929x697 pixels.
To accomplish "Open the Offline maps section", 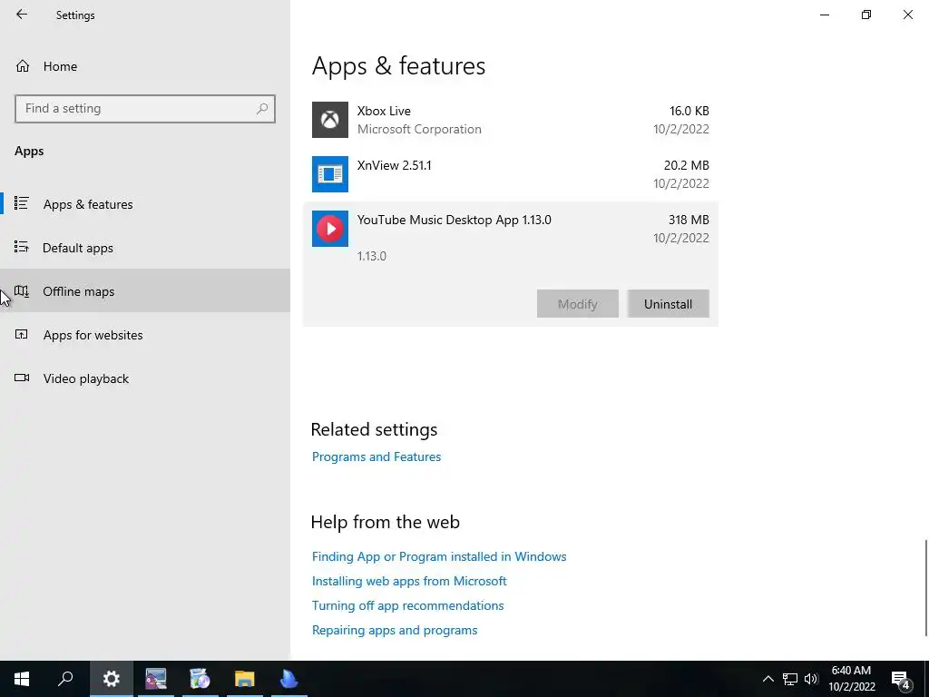I will coord(145,291).
